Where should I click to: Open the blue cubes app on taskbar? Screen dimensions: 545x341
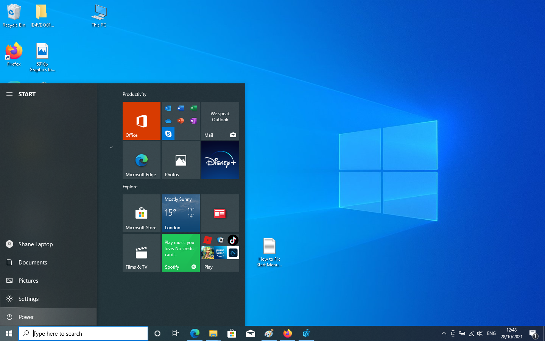[306, 333]
